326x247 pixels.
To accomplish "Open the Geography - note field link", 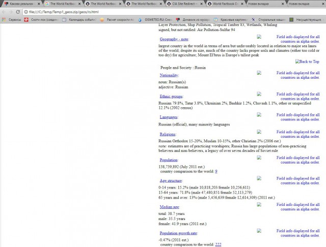I will click(174, 39).
